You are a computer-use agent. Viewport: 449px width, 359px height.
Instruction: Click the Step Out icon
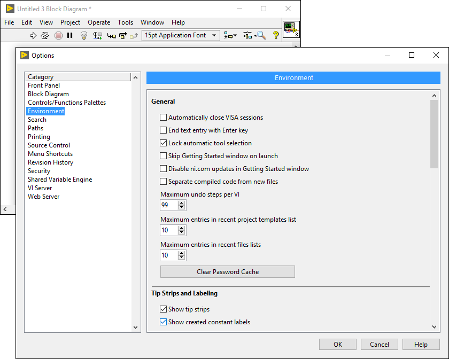[134, 35]
